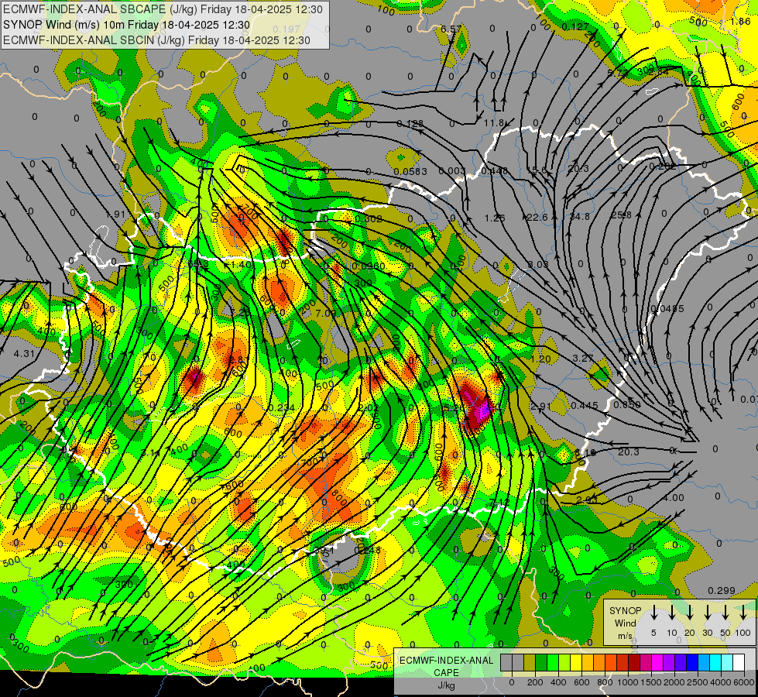758x697 pixels.
Task: Click the SBCAPE title line in header box
Action: (x=163, y=9)
